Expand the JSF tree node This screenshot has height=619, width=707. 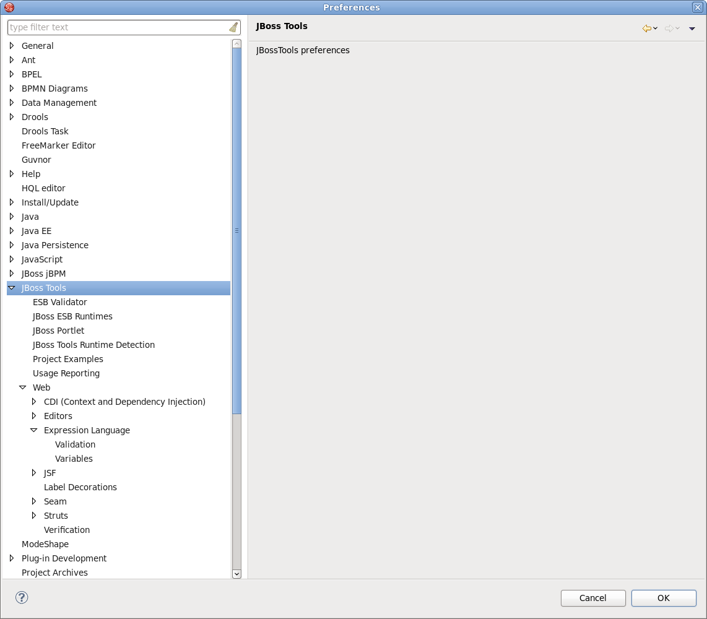tap(34, 472)
